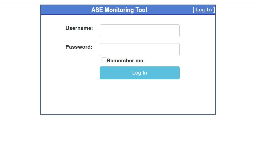Tick the box left of Remember me
The image size is (258, 142).
point(104,60)
